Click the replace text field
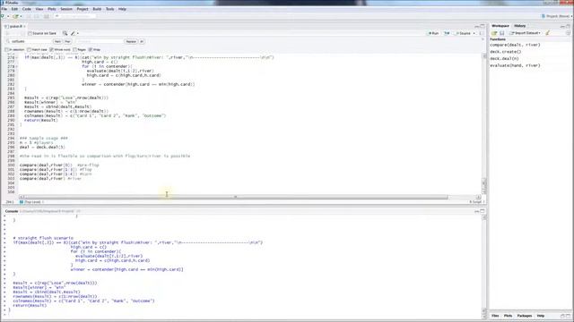The height and width of the screenshot is (322, 574). tap(100, 41)
